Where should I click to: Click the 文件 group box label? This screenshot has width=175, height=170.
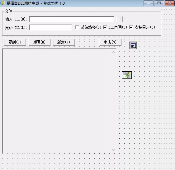9,11
